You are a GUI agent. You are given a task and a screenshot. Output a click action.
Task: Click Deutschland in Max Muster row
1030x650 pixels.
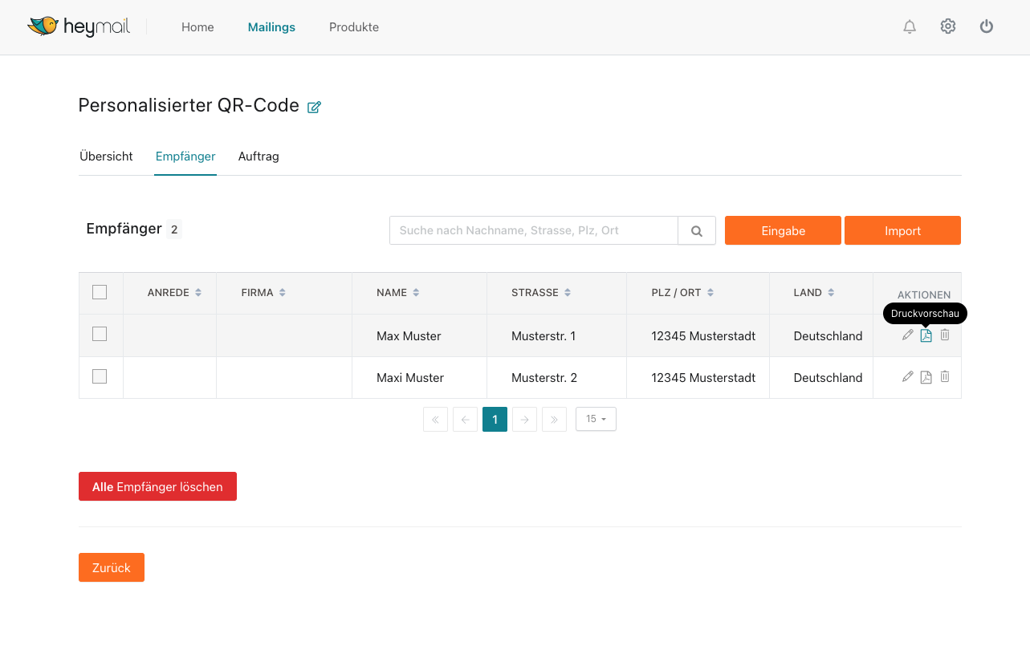(x=828, y=336)
